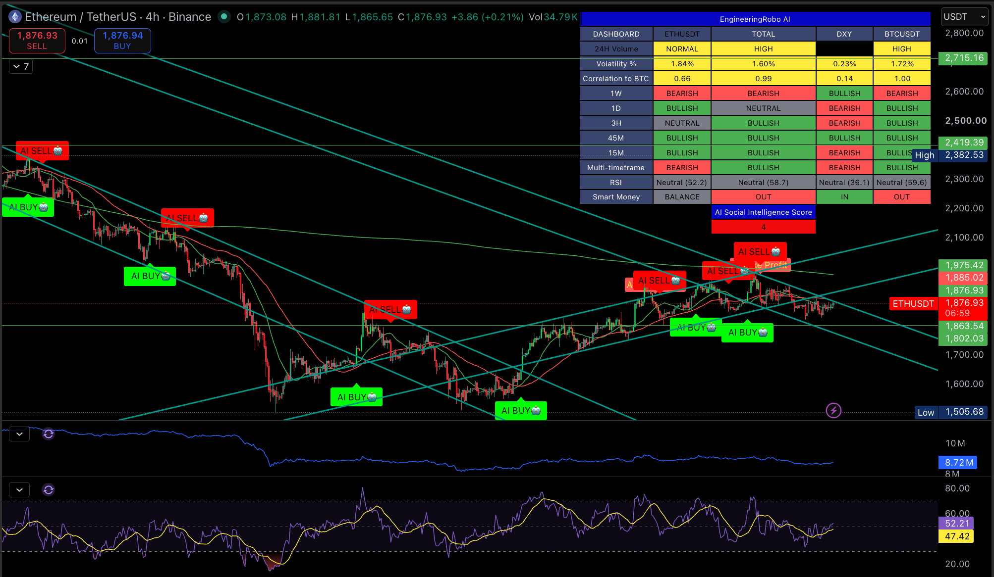Click the purple 52.21 RSI value label
Image resolution: width=994 pixels, height=577 pixels.
point(957,524)
